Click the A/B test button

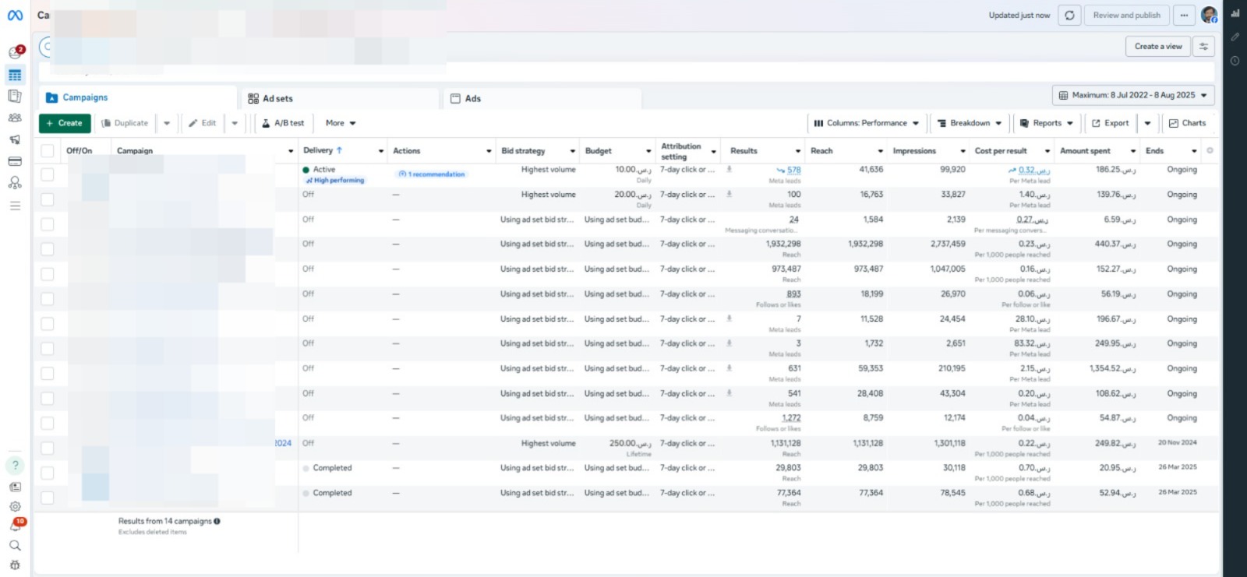pyautogui.click(x=283, y=123)
